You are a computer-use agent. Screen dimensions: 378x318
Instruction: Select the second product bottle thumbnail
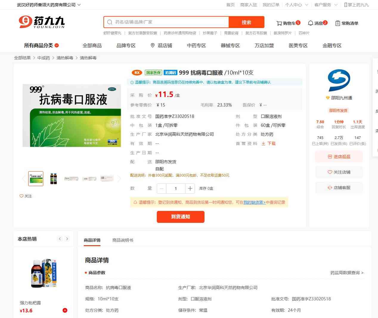point(53,179)
